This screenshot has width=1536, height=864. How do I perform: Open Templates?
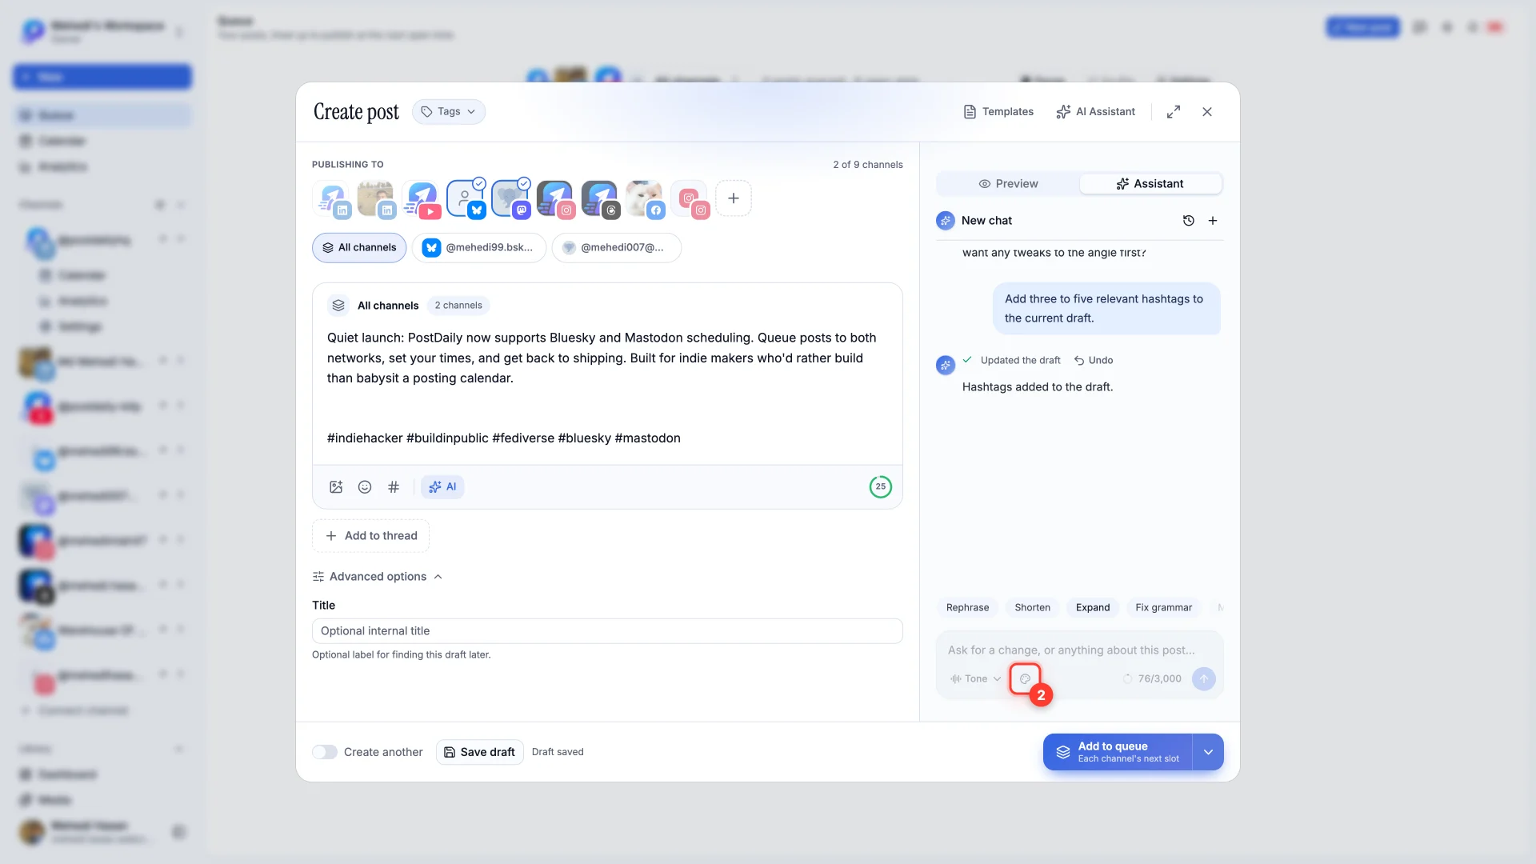(x=998, y=112)
